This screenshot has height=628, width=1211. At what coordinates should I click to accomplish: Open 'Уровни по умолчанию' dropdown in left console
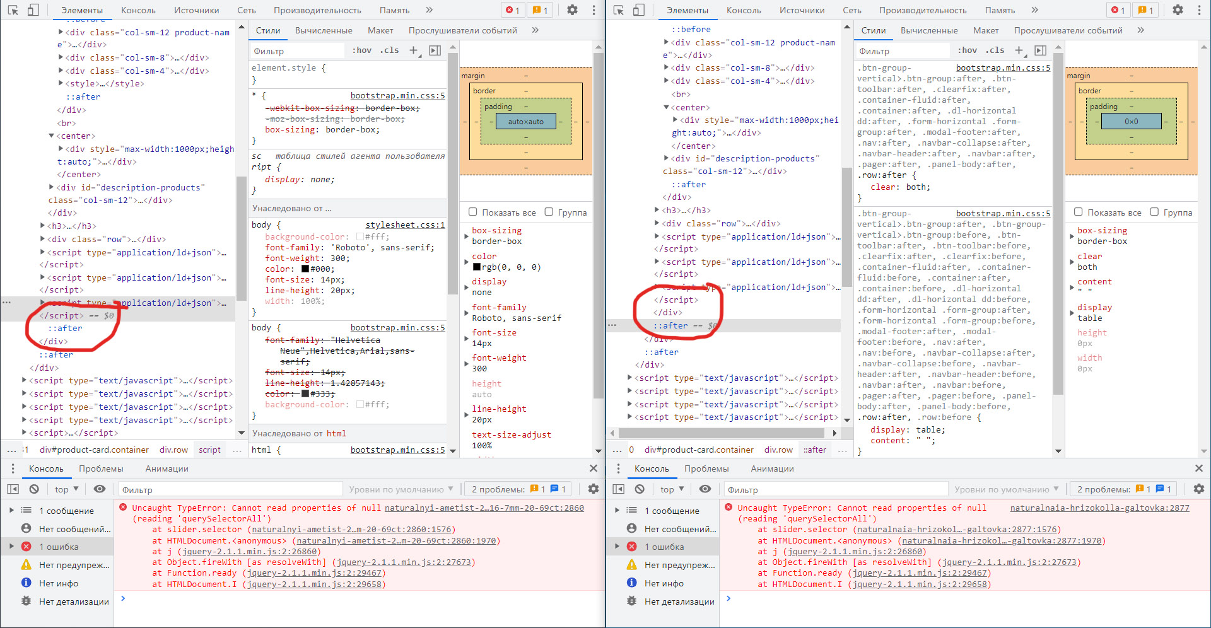point(401,489)
